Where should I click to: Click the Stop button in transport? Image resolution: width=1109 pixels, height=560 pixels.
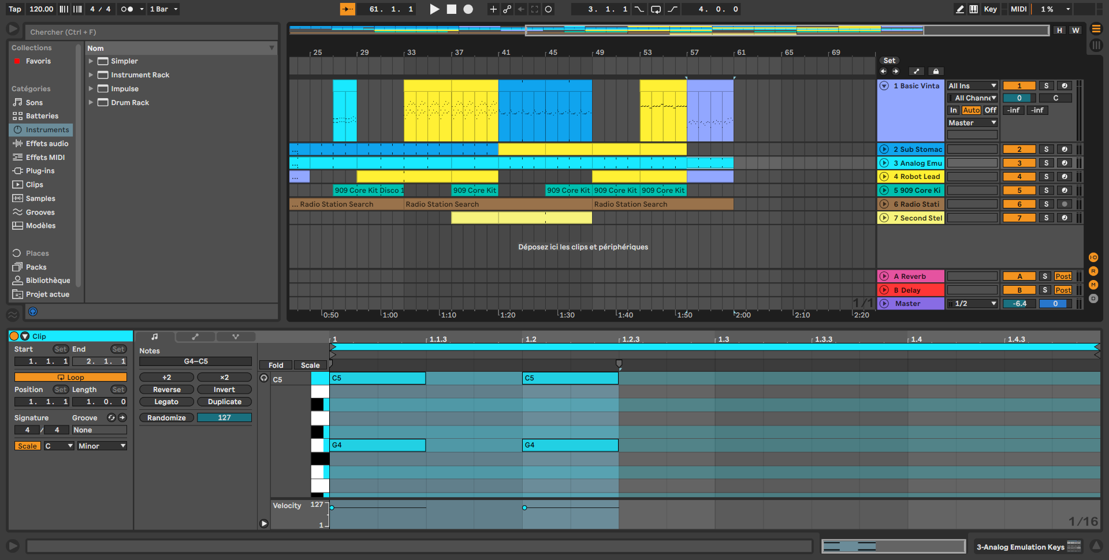(x=452, y=9)
